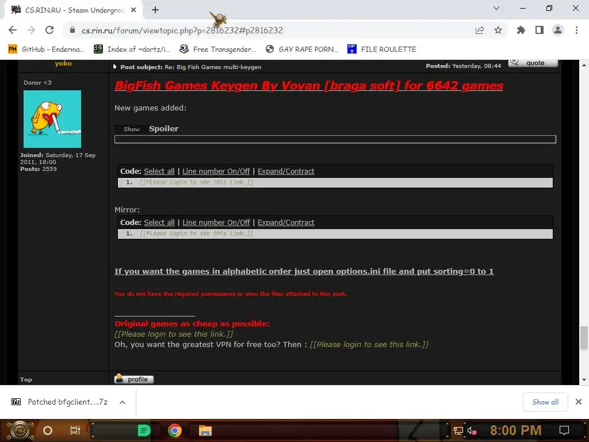Open the notification center icon
This screenshot has width=589, height=442.
(x=564, y=430)
